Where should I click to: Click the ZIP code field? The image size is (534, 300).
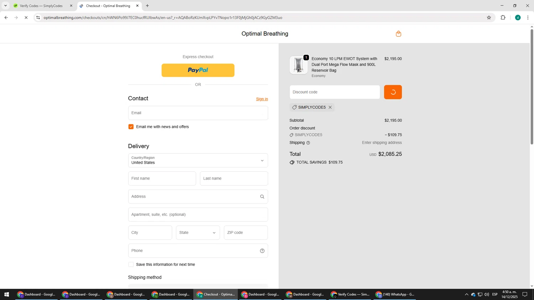pyautogui.click(x=246, y=233)
